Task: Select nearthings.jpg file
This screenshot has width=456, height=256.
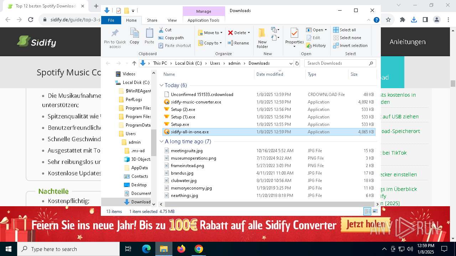Action: 269,196
